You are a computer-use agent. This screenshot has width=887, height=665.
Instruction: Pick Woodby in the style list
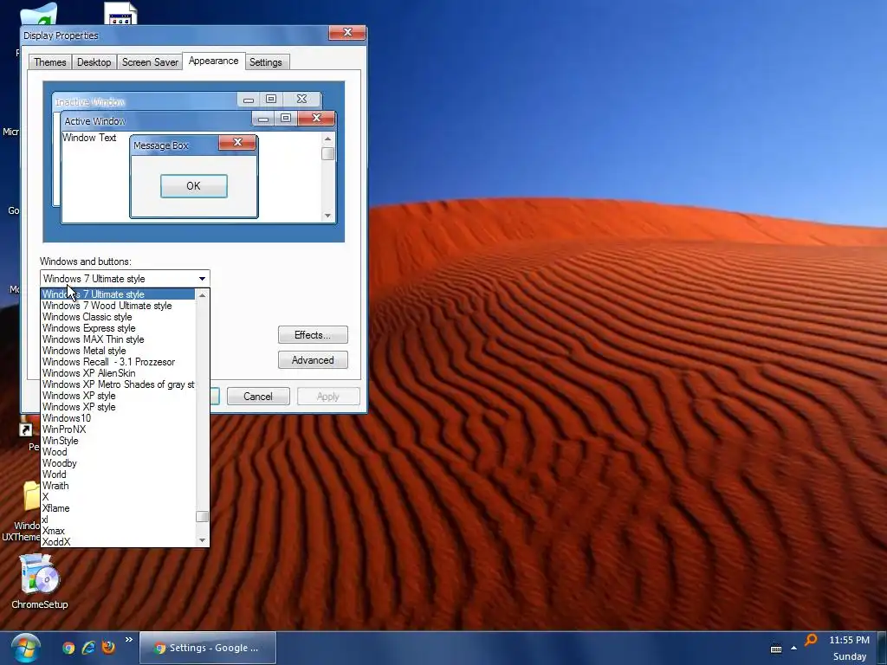tap(118, 463)
